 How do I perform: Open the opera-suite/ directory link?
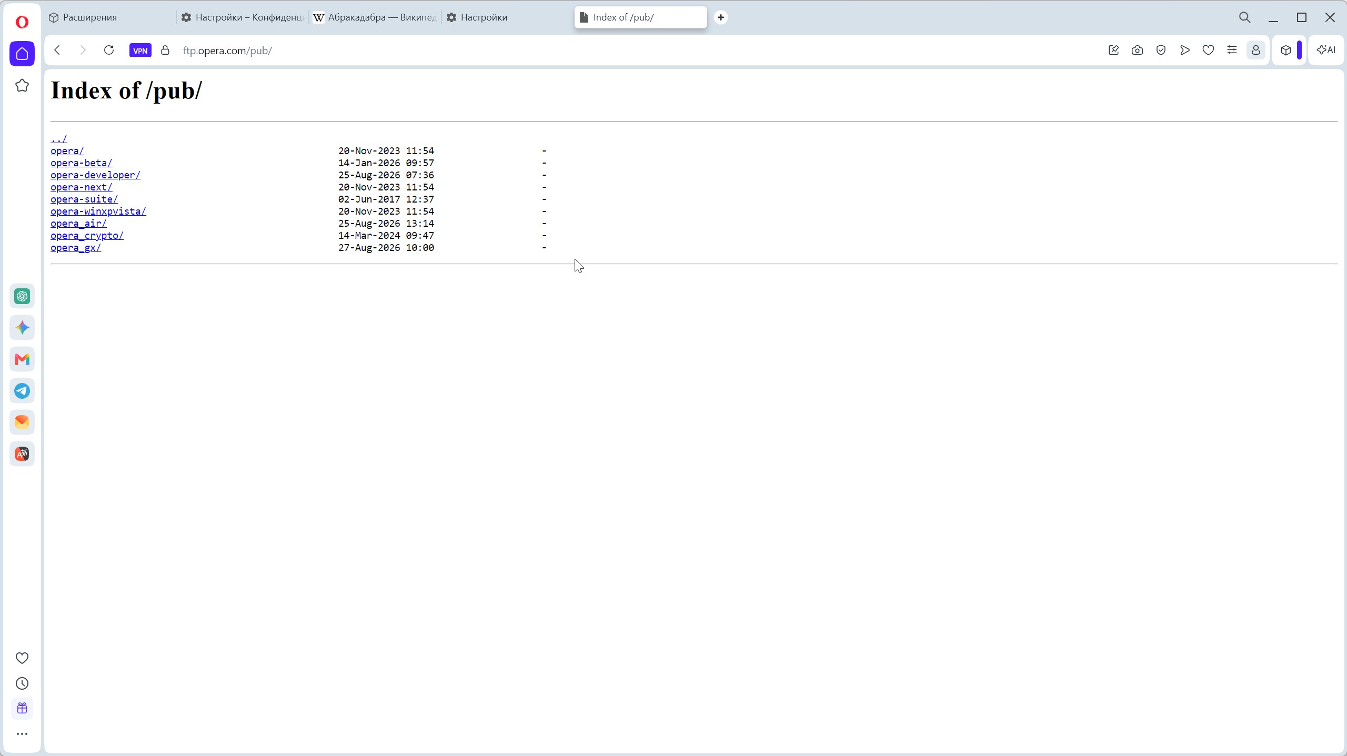click(x=84, y=199)
